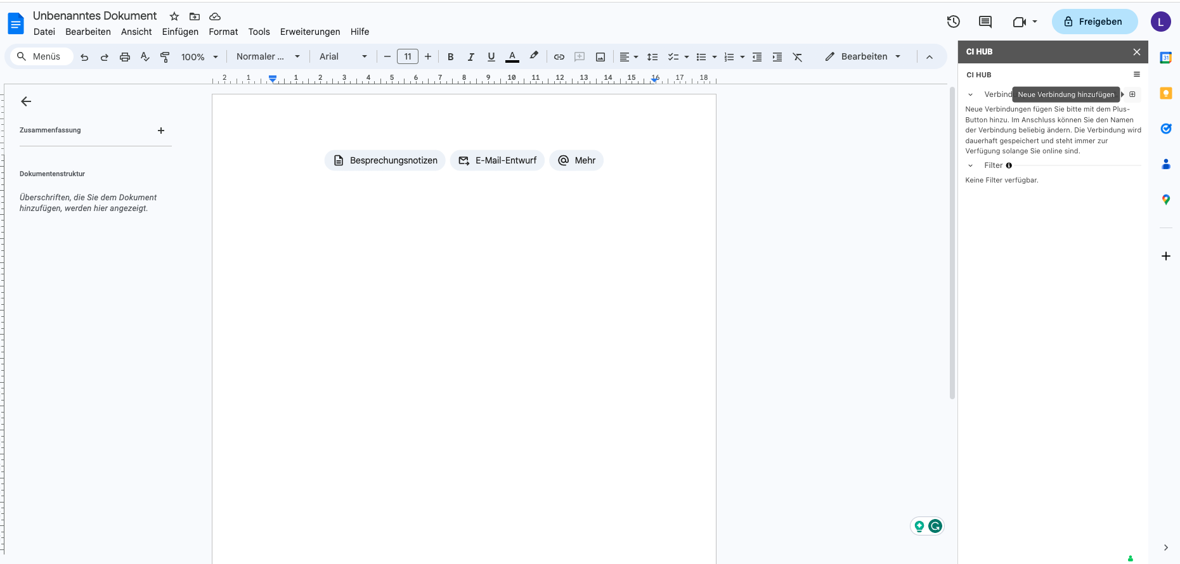Get add-ons with the plus icon
The image size is (1180, 564).
1165,256
